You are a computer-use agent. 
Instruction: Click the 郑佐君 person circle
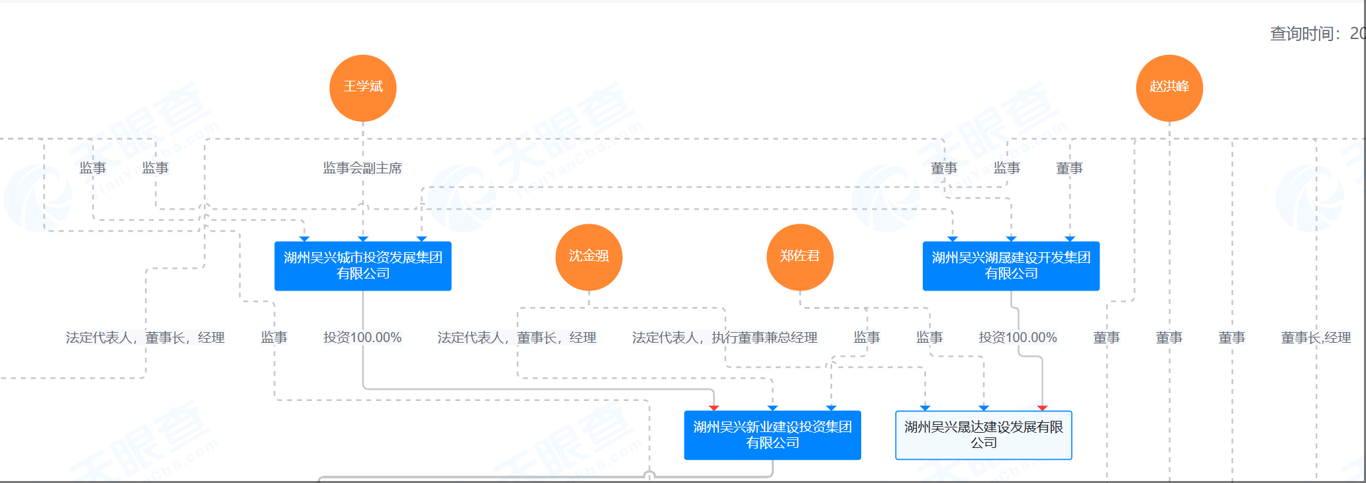click(x=800, y=257)
